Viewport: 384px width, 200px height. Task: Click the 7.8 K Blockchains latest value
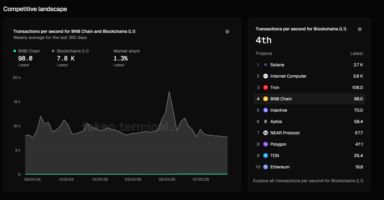coord(66,58)
